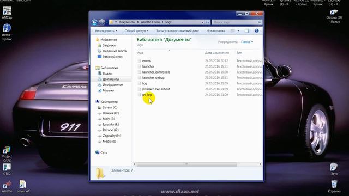Sort by Тип column header

[x=239, y=53]
